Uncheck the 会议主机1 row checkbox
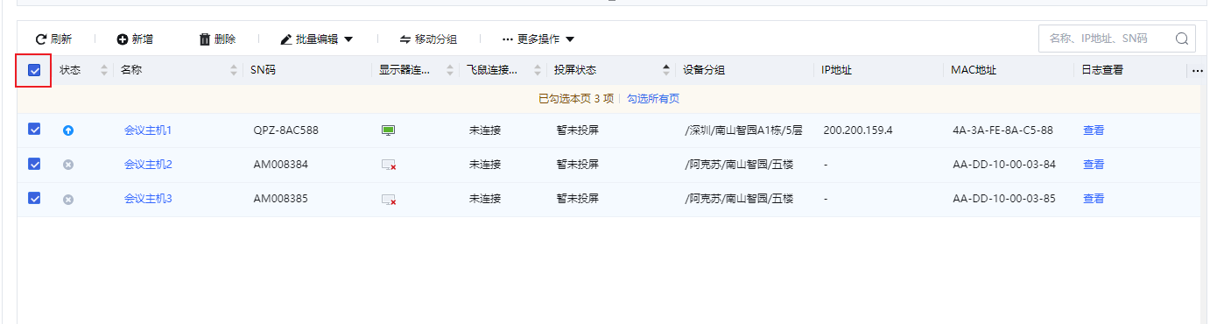Viewport: 1217px width, 324px height. (35, 130)
